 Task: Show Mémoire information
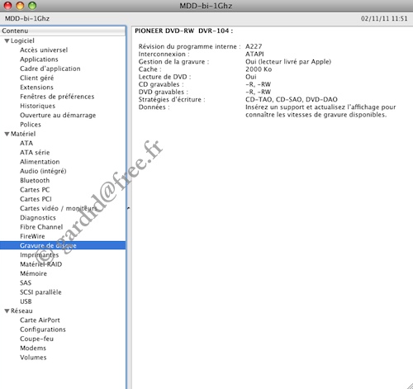pos(33,273)
